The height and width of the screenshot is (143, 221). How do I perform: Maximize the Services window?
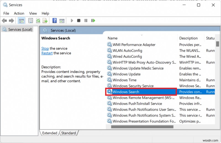tap(198, 5)
